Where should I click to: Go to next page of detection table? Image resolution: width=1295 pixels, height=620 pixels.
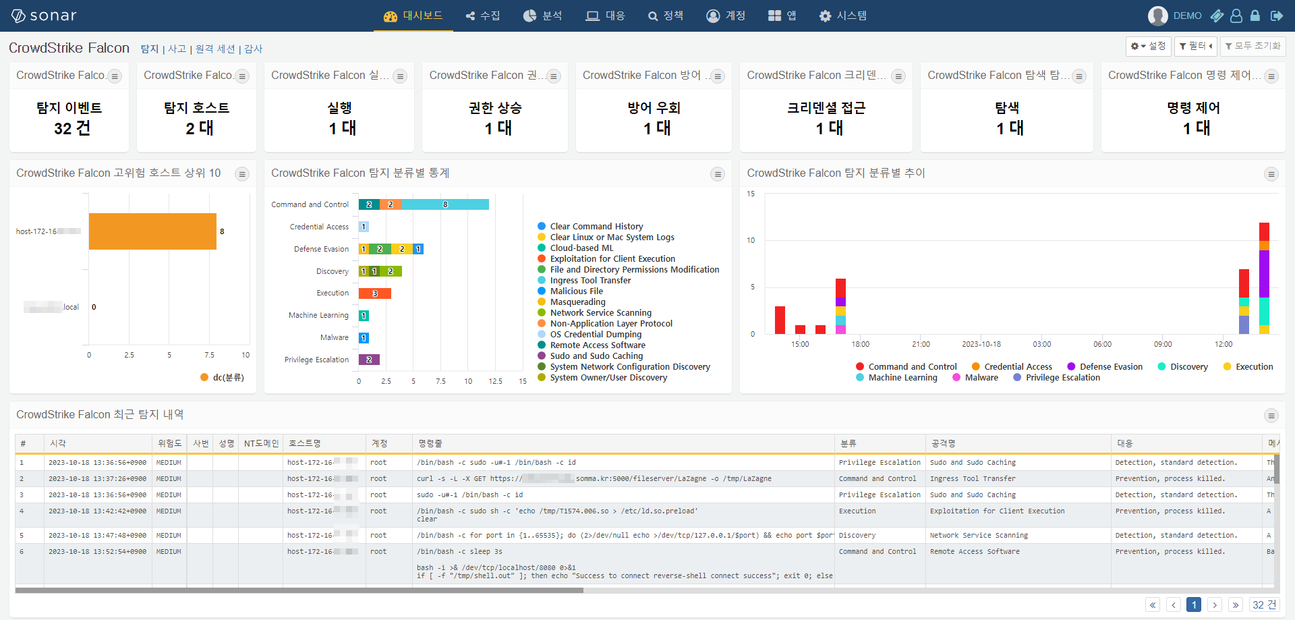(1215, 604)
